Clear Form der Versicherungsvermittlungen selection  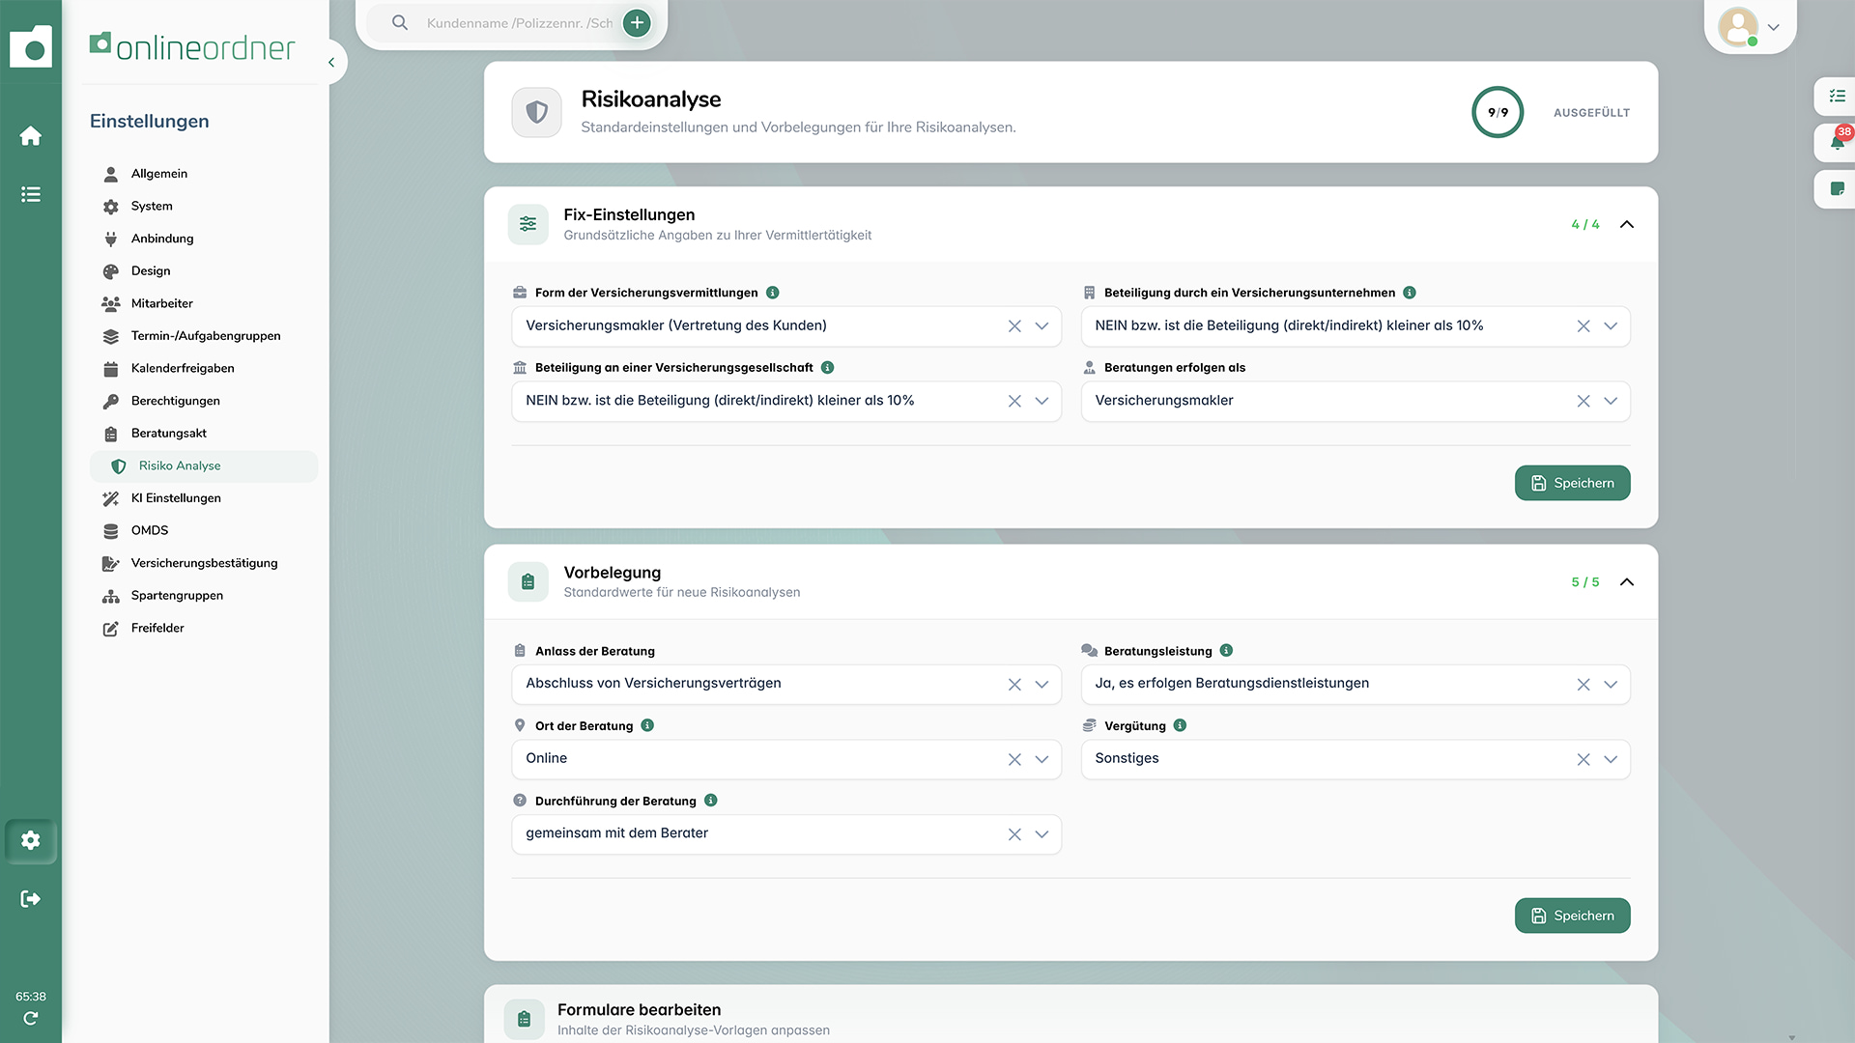[x=1014, y=326]
